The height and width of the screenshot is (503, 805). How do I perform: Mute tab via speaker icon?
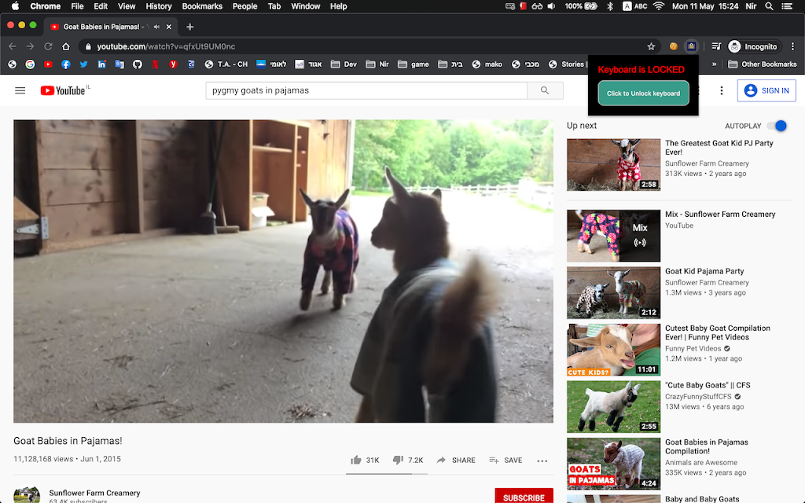tap(156, 27)
